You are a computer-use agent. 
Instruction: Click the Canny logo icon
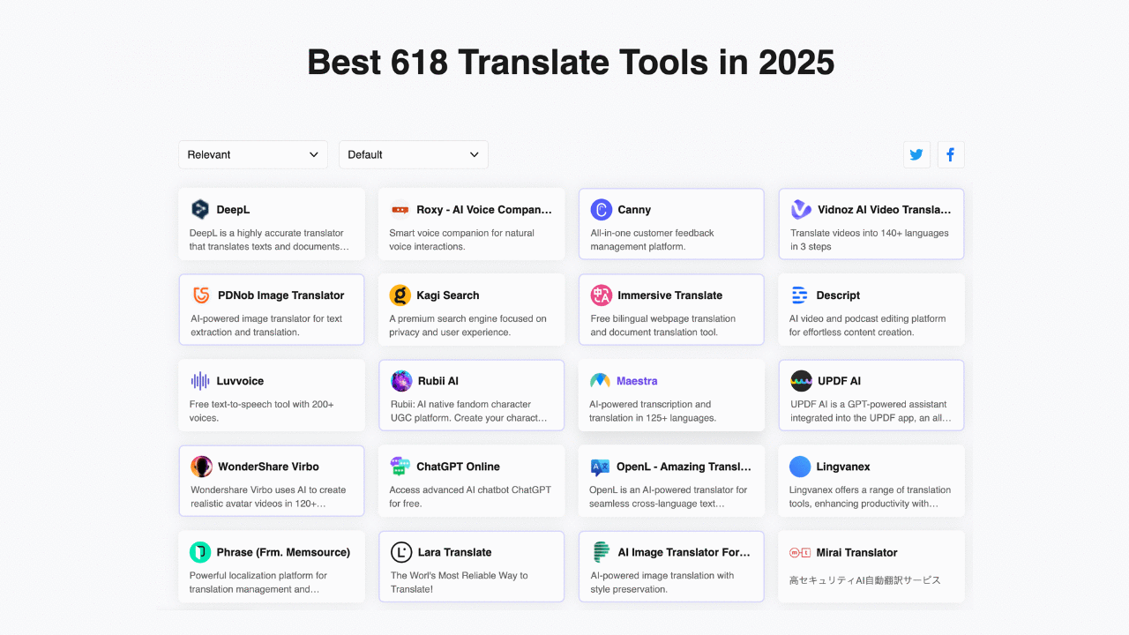[602, 210]
